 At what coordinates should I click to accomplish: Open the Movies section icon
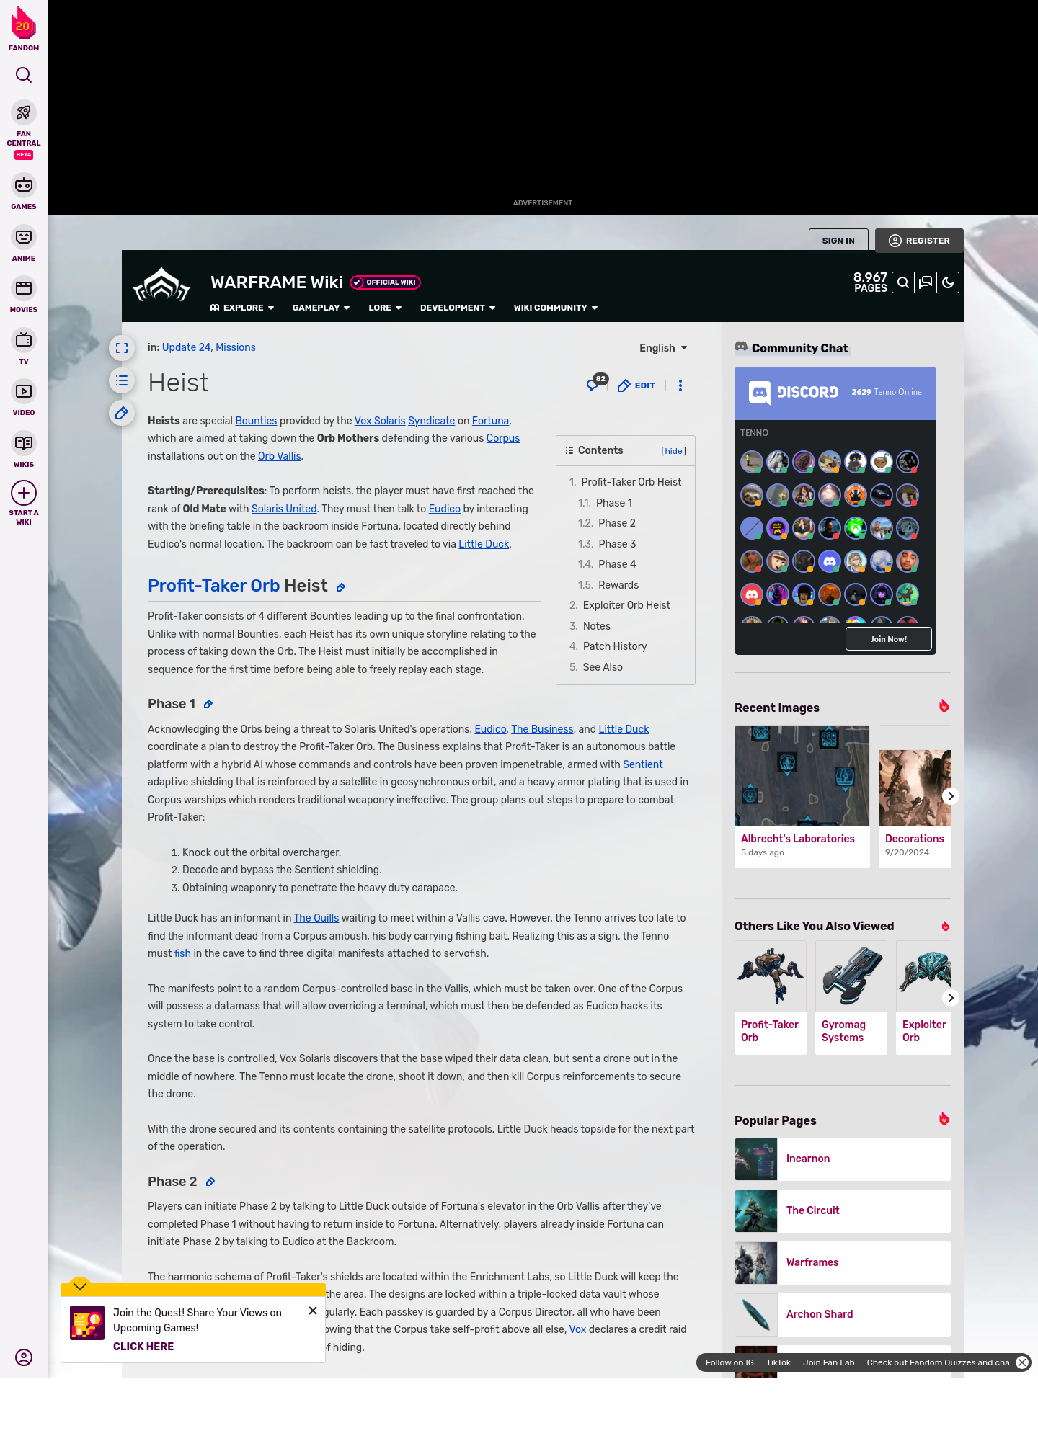[24, 288]
